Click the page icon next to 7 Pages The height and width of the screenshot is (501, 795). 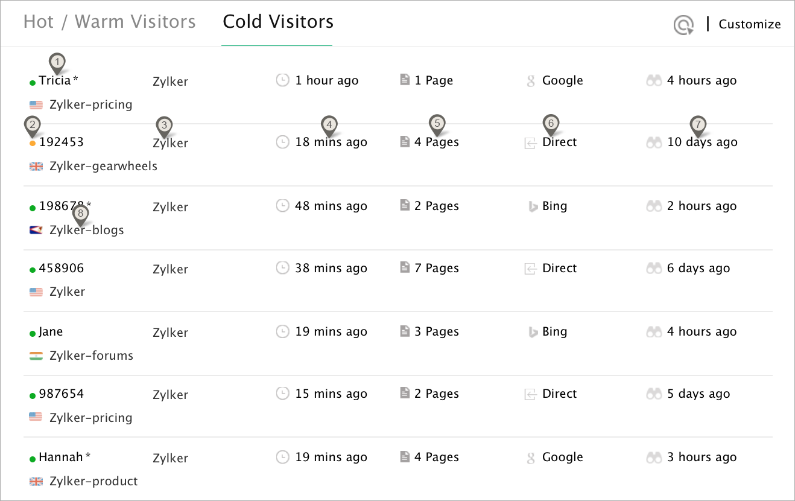point(405,268)
